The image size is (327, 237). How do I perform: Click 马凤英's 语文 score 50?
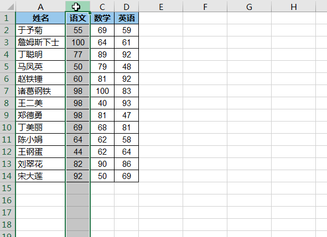[78, 67]
